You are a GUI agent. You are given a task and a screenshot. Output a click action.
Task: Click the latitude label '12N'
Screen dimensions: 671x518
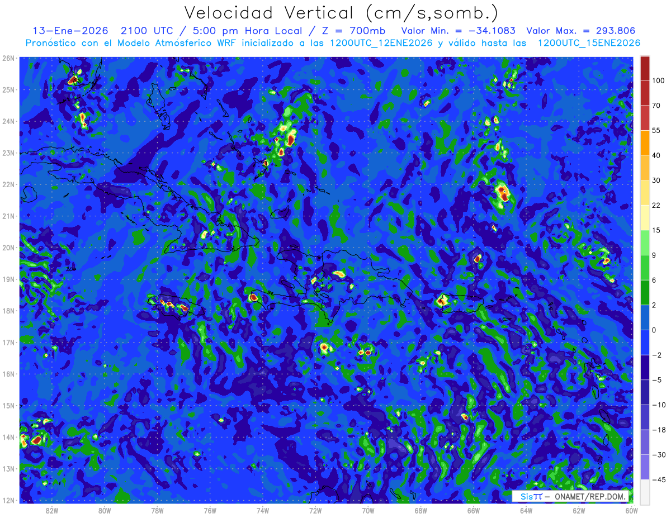8,500
